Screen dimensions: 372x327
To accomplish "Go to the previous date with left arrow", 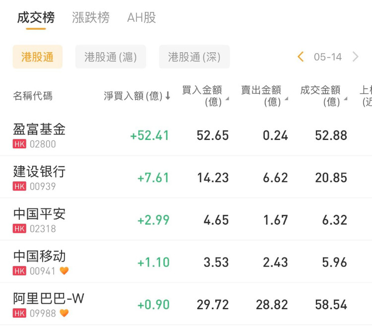I will tap(301, 57).
